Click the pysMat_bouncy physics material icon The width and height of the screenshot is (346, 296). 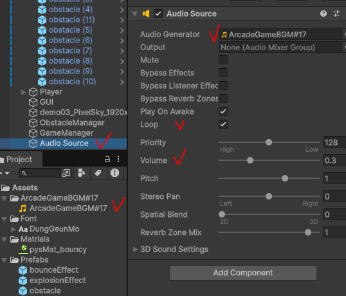(x=24, y=250)
